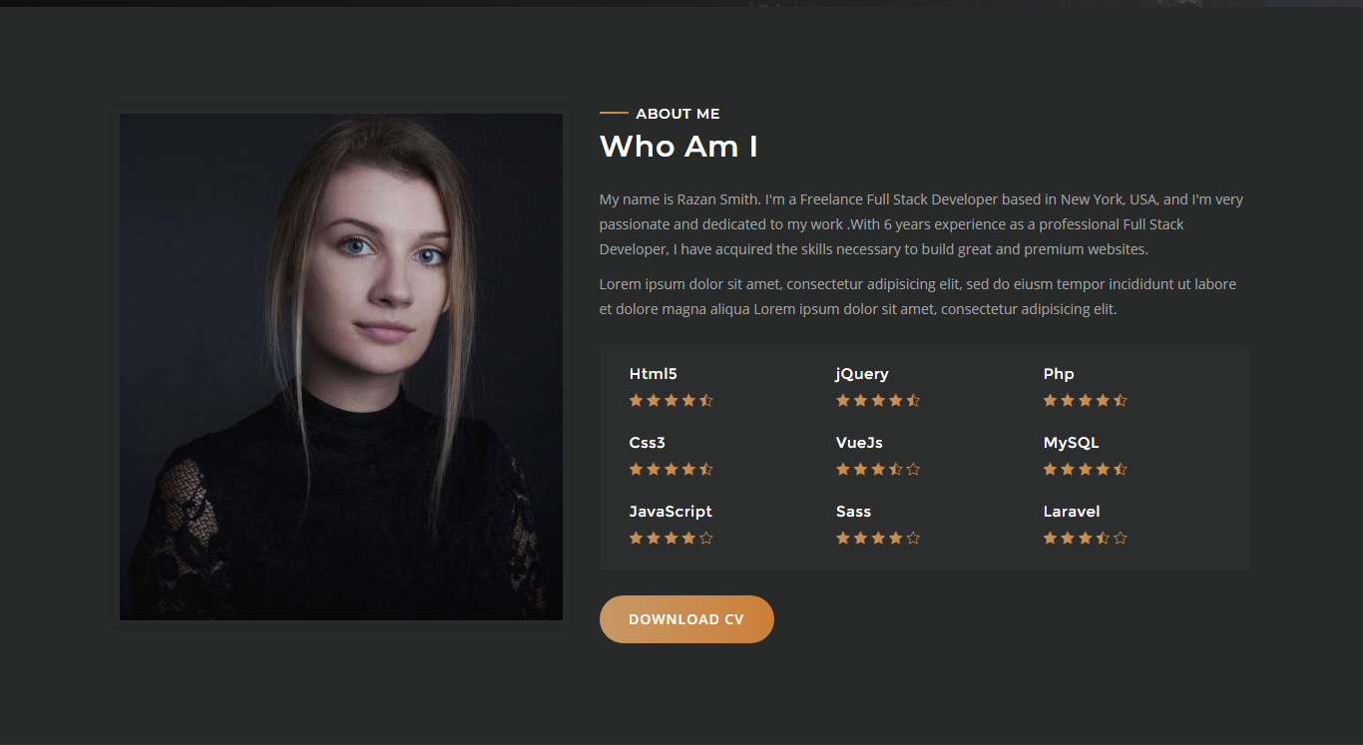Select the jQuery skill label
Screen dimensions: 1363x745
pos(862,374)
